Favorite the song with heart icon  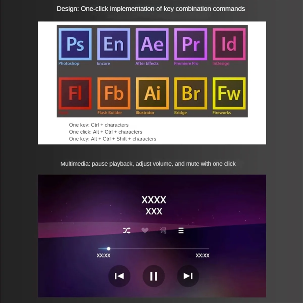point(145,230)
